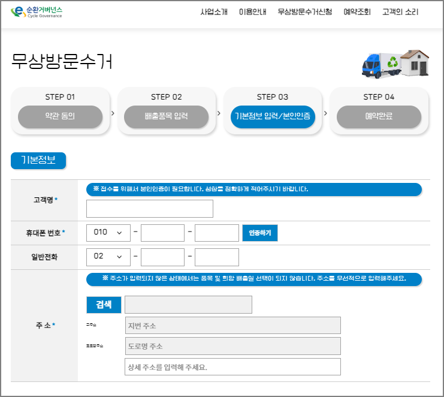Click the STEP 02 label
444x397 pixels.
166,97
